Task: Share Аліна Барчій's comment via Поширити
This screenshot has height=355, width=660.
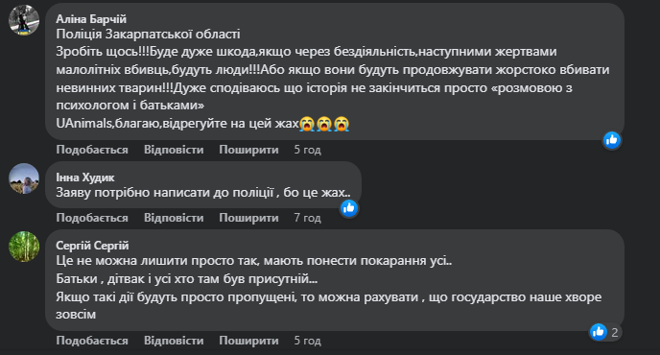Action: pos(248,150)
